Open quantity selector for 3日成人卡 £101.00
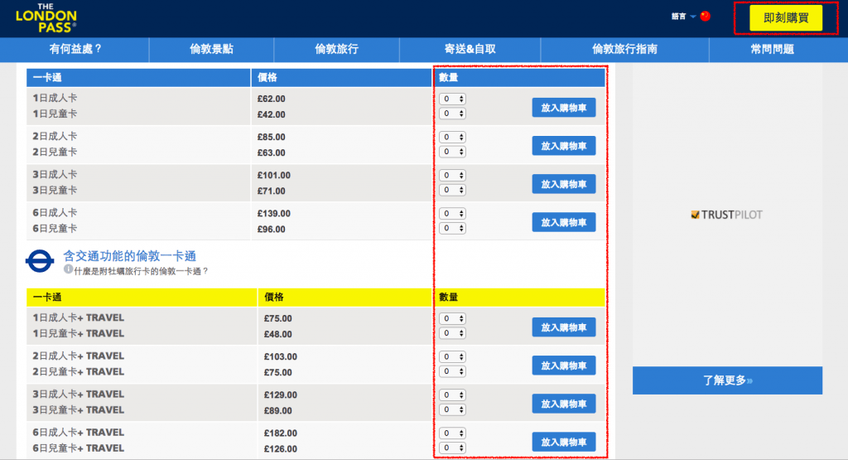 coord(452,176)
